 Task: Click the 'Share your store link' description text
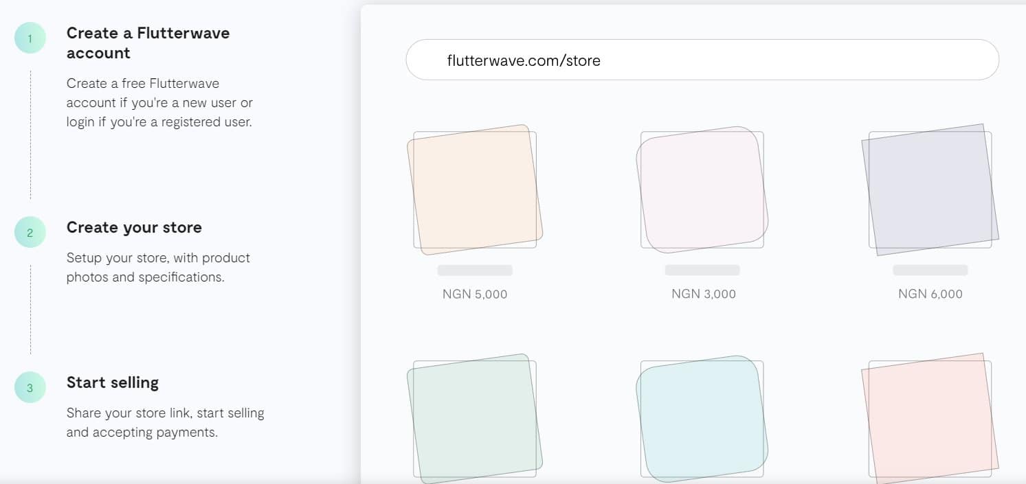tap(165, 423)
